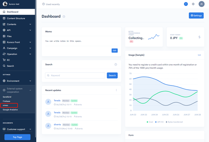
Task: Click the Used recently clock icon
Action: pyautogui.click(x=44, y=4)
